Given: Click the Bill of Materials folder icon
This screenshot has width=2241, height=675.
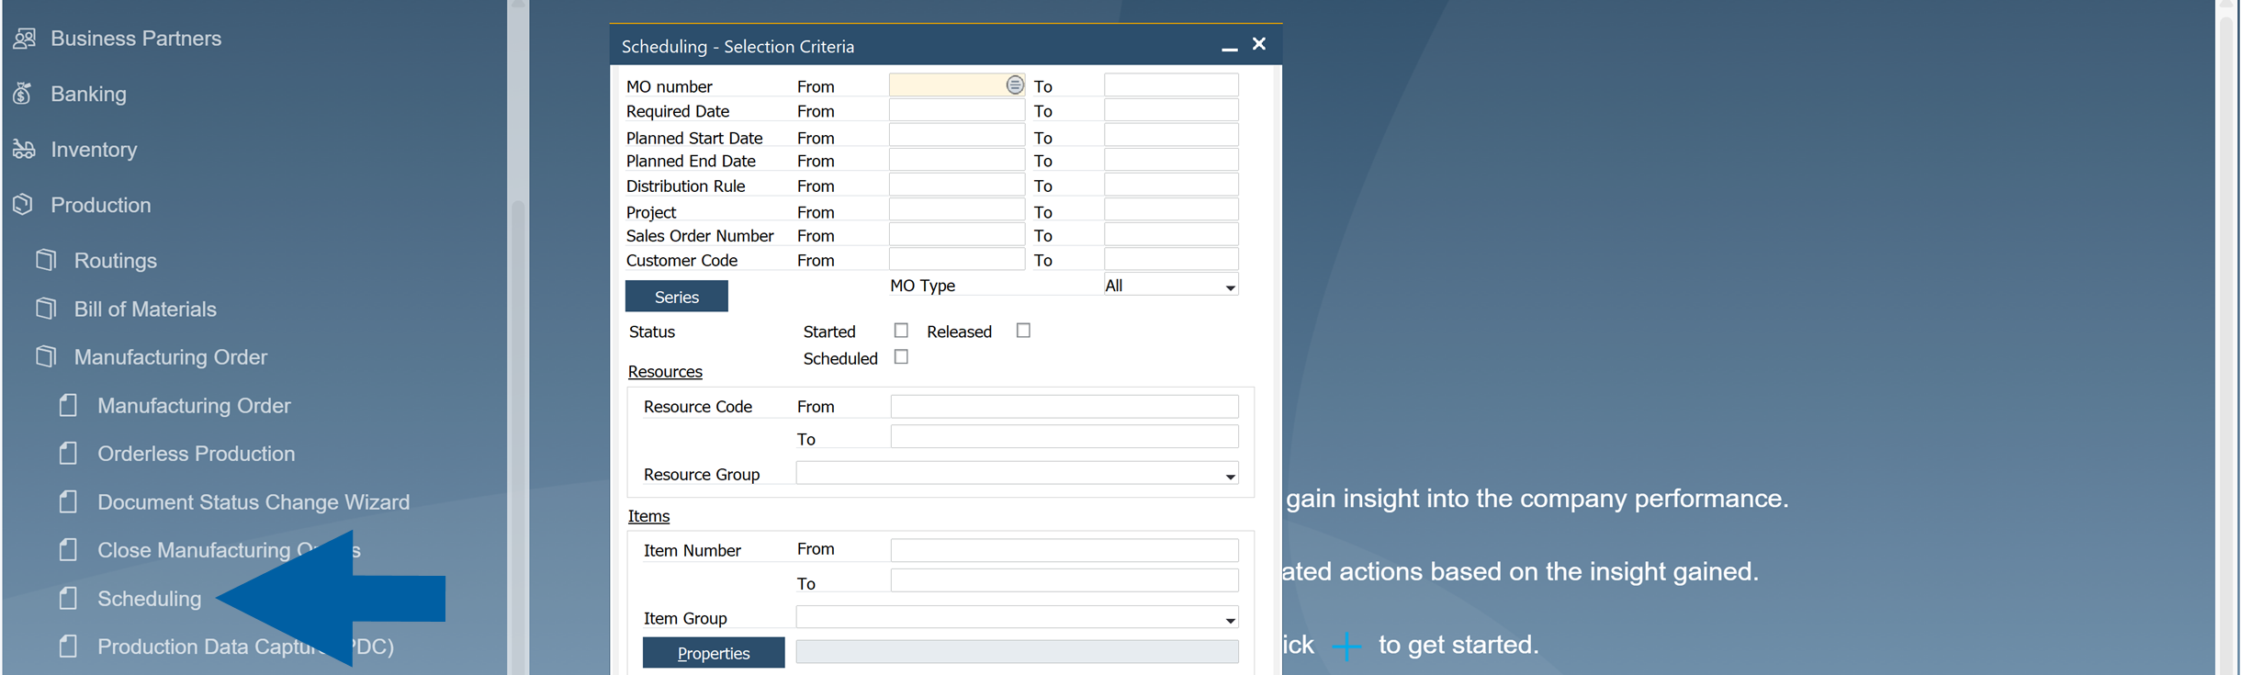Looking at the screenshot, I should tap(46, 309).
